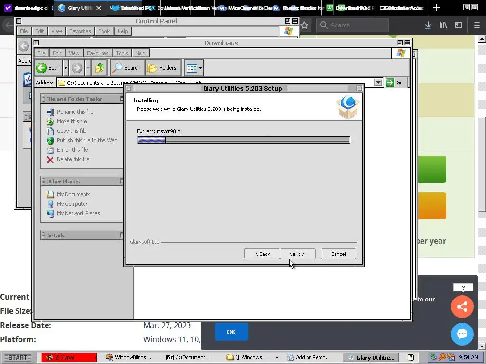Expand the Details panel
486x364 pixels.
(x=122, y=235)
